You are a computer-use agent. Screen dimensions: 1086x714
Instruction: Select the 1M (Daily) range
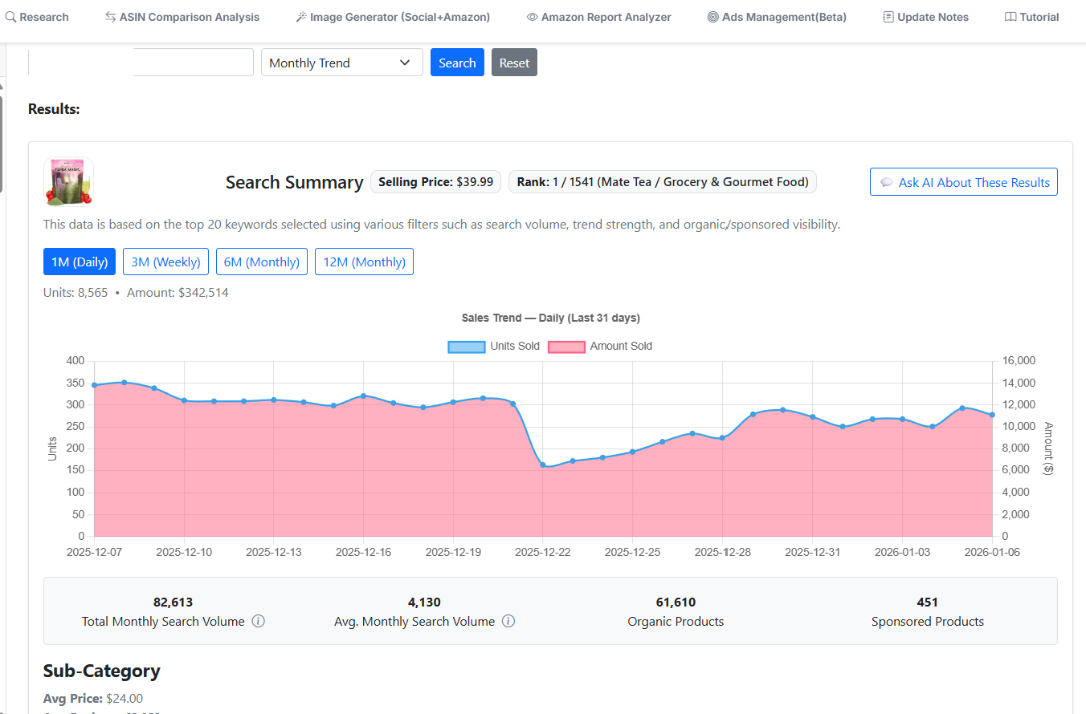(80, 262)
